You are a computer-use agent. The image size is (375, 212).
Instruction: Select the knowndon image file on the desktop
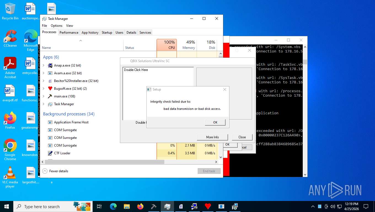click(31, 148)
